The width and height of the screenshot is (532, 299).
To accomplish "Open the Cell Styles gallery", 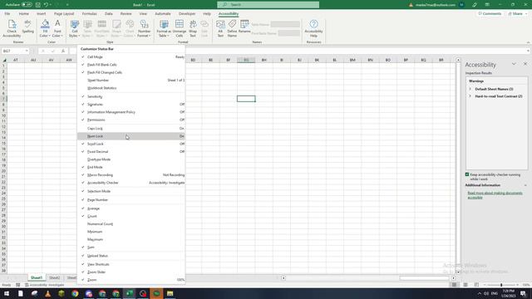I will pyautogui.click(x=74, y=28).
